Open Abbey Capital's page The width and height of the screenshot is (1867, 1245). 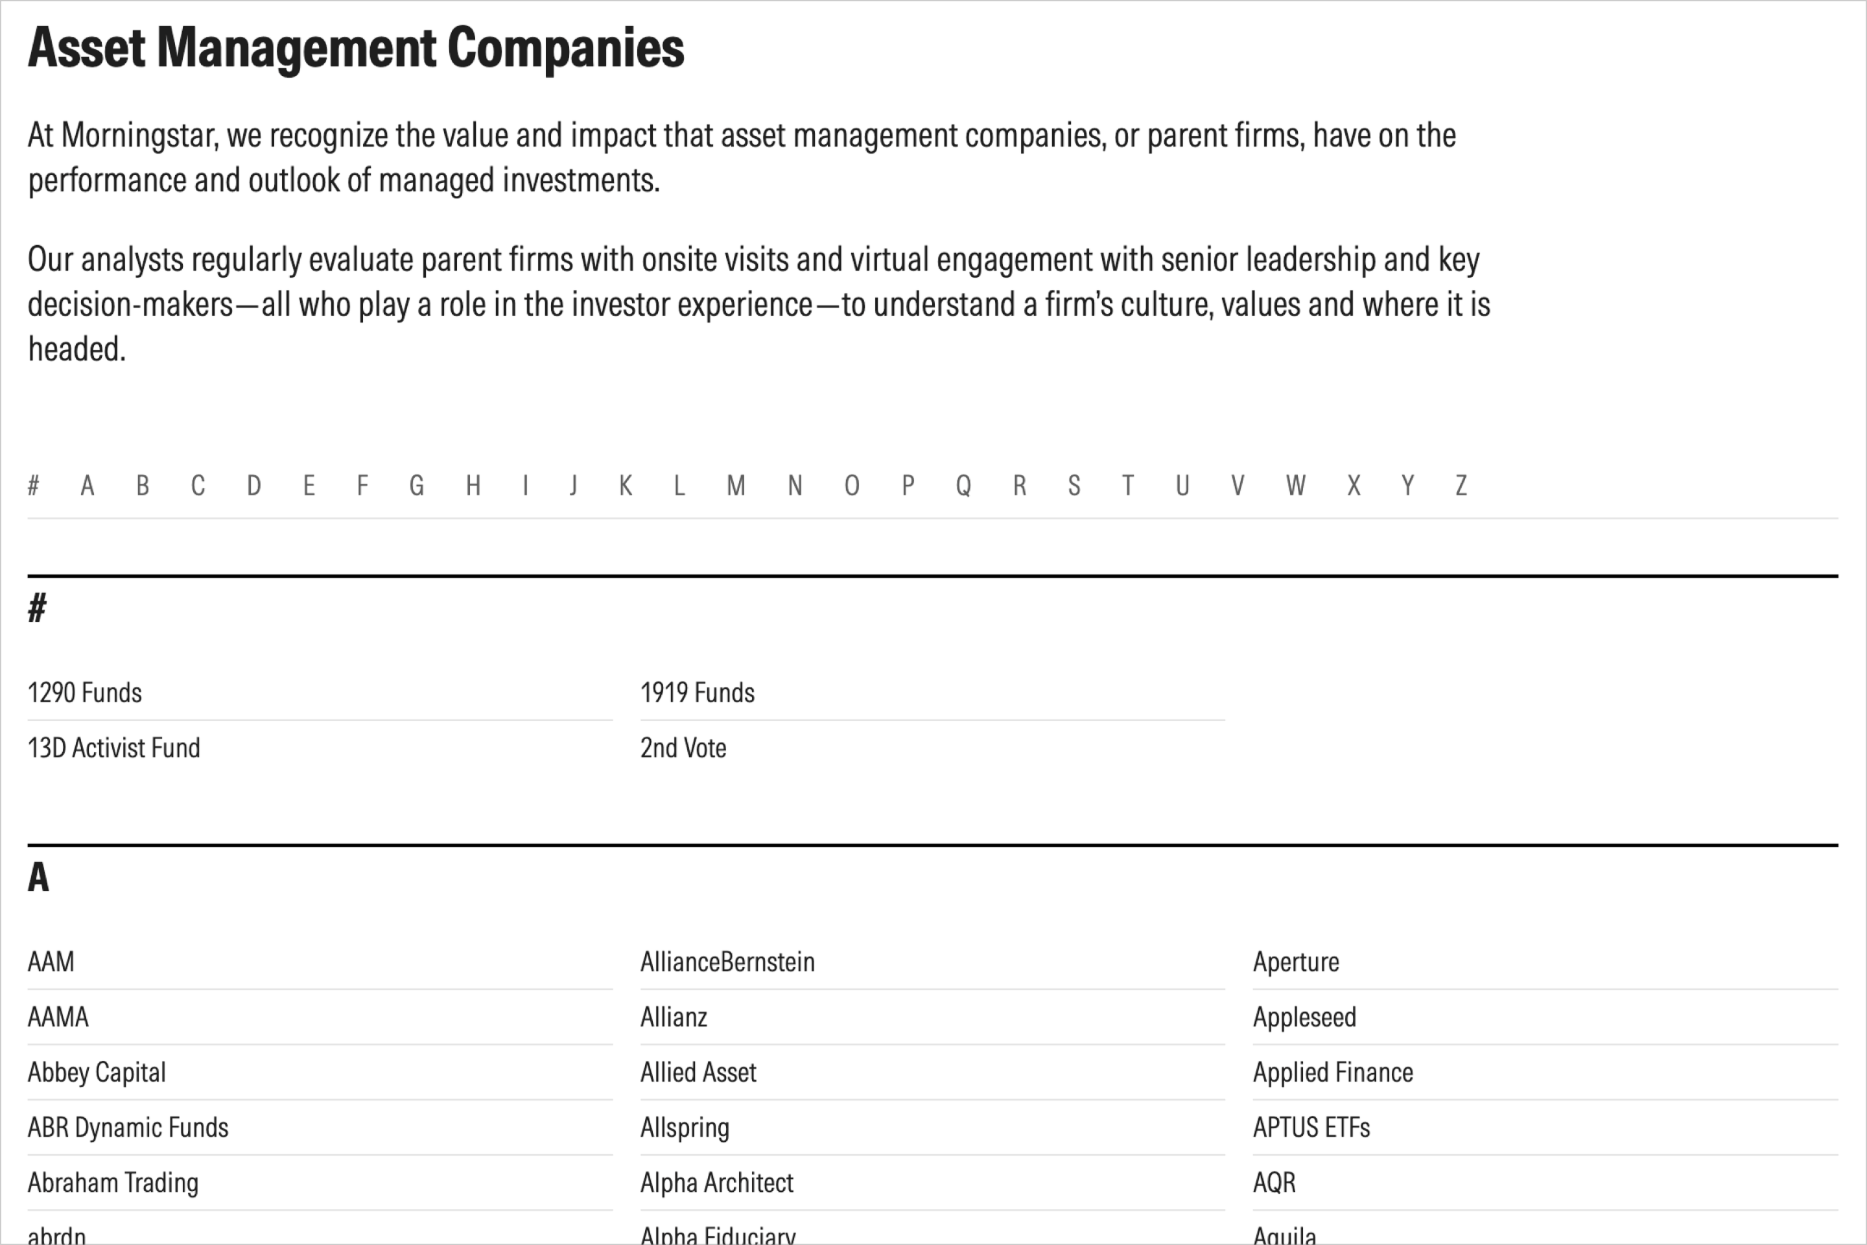pos(97,1073)
